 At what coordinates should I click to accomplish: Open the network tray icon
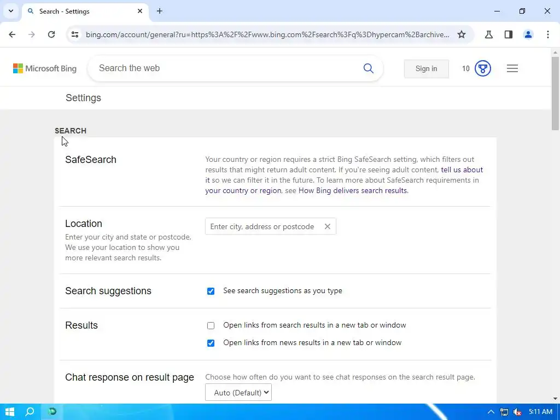click(x=504, y=412)
